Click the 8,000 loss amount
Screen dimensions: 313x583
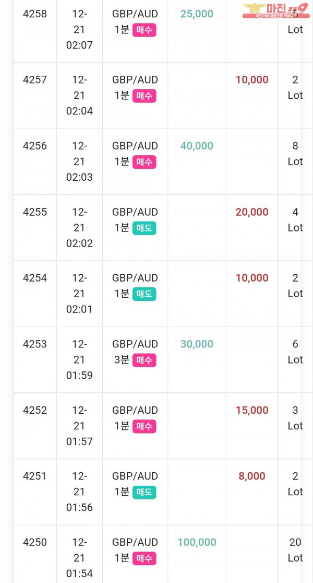pyautogui.click(x=252, y=476)
